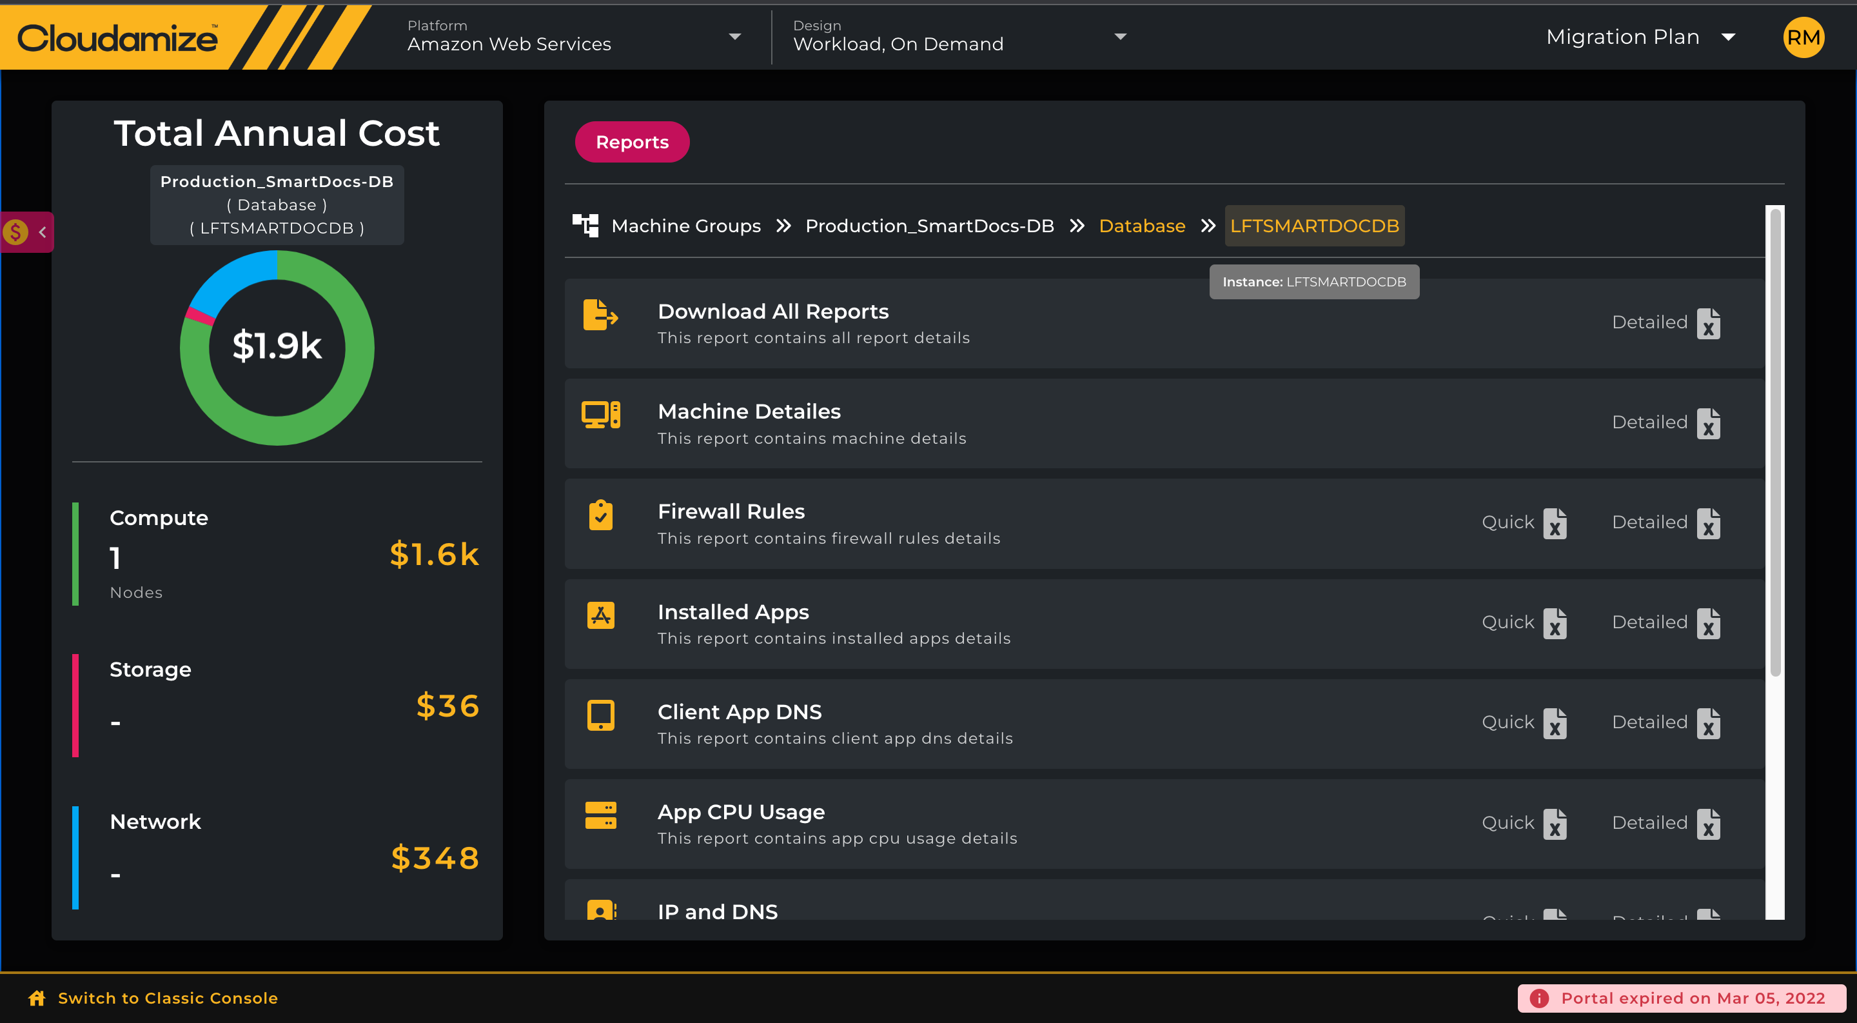Image resolution: width=1857 pixels, height=1023 pixels.
Task: Expand the Migration Plan menu
Action: (1641, 37)
